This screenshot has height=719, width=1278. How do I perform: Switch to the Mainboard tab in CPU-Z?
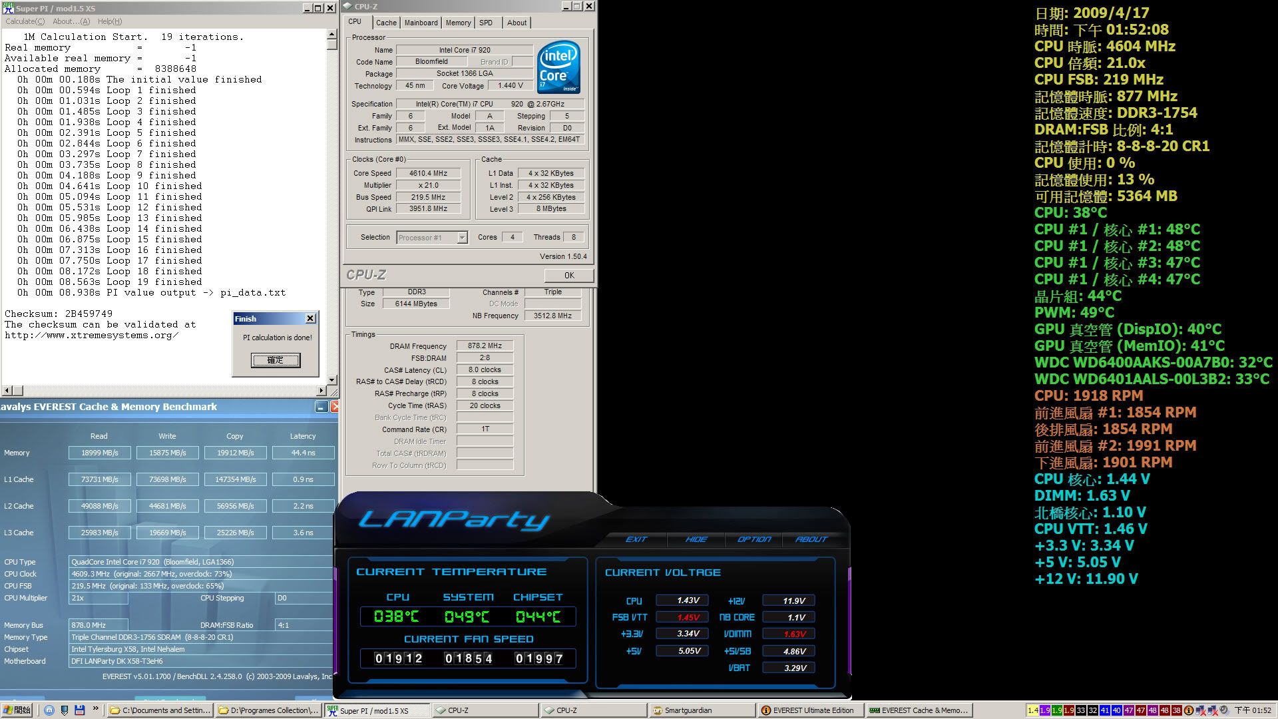[x=421, y=22]
